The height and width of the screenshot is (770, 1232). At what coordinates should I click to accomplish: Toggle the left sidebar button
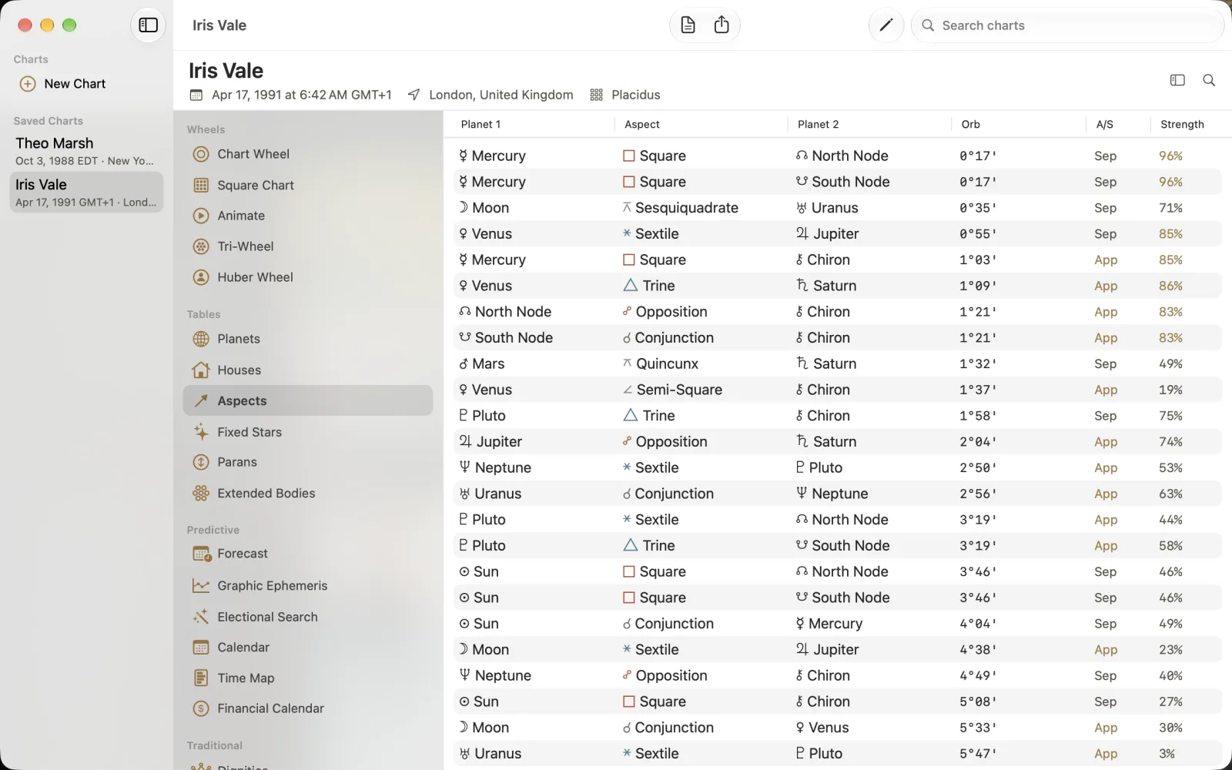148,25
